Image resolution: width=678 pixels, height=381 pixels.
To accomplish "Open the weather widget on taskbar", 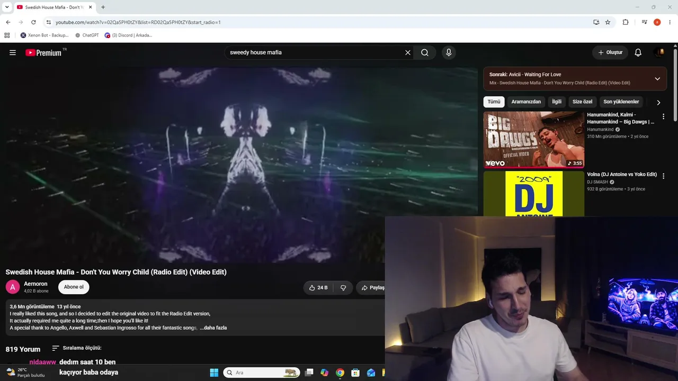I will pos(25,373).
